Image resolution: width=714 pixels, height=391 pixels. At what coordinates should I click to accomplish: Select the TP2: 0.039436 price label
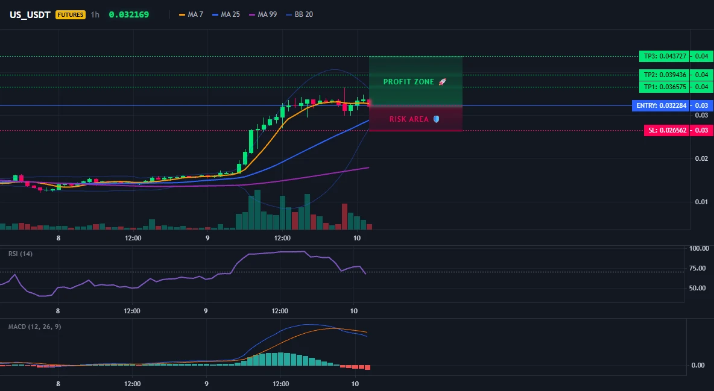(665, 75)
